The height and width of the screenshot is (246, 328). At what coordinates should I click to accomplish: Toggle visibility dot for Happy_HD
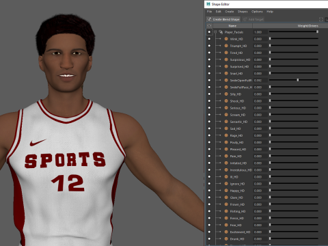[209, 191]
